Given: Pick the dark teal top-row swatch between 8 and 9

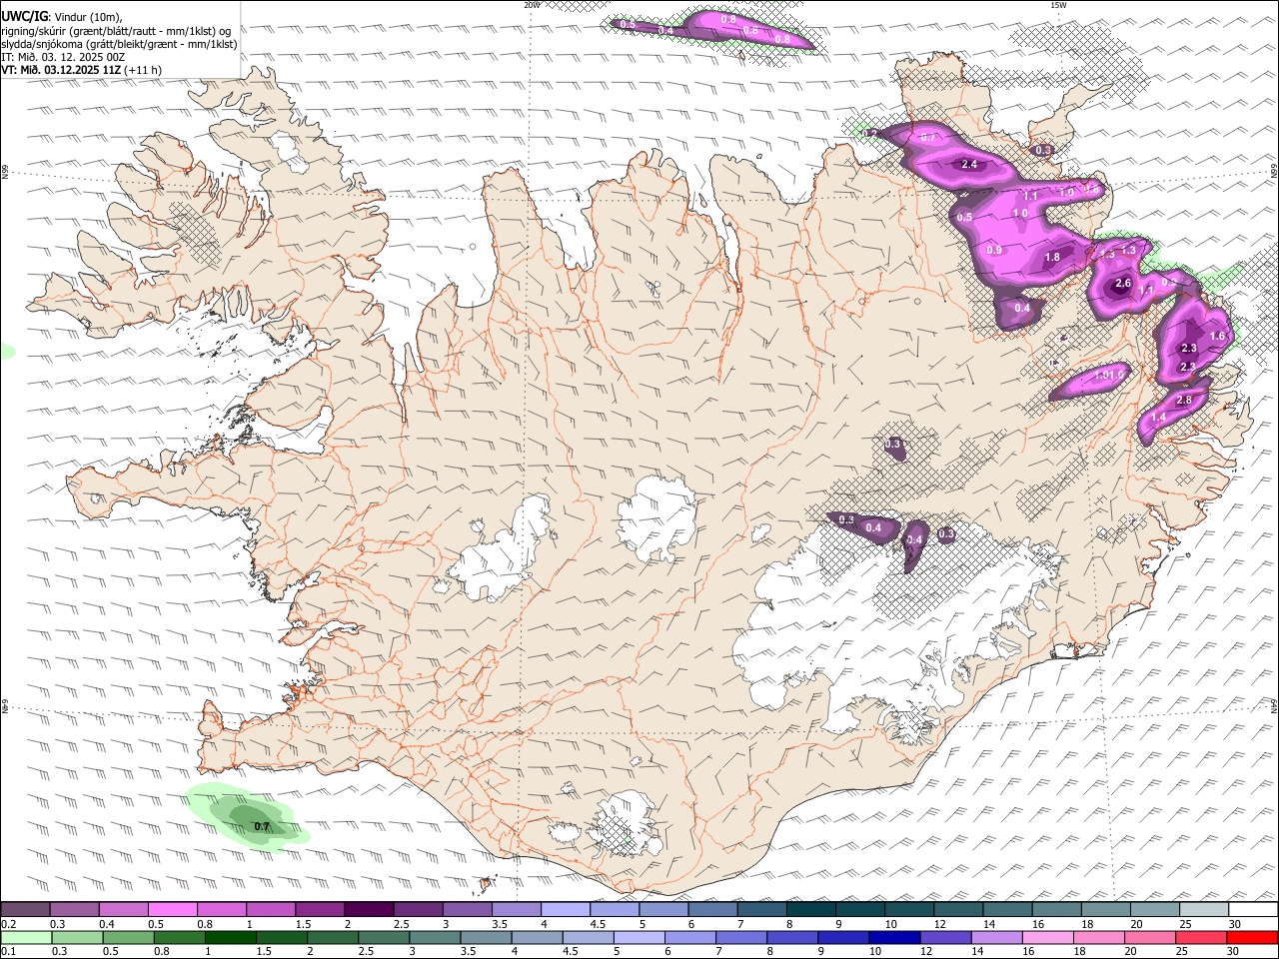Looking at the screenshot, I should click(810, 909).
